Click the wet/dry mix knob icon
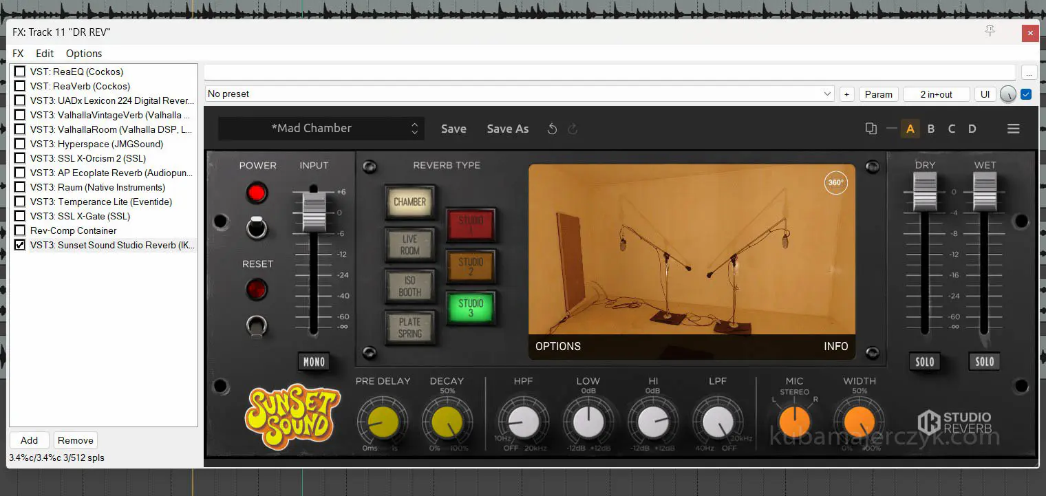Screen dimensions: 1046x496 tap(1007, 94)
